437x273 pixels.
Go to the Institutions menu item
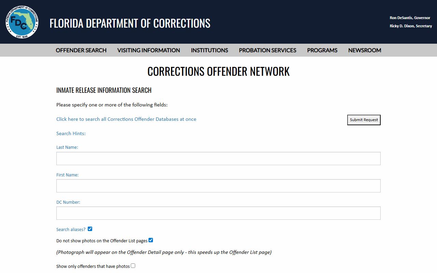pyautogui.click(x=209, y=50)
